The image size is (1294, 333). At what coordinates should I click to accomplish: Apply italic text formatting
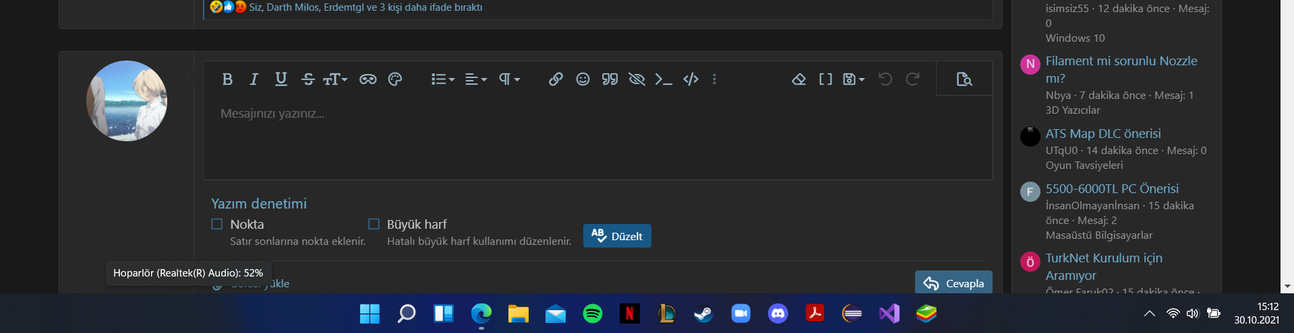254,79
